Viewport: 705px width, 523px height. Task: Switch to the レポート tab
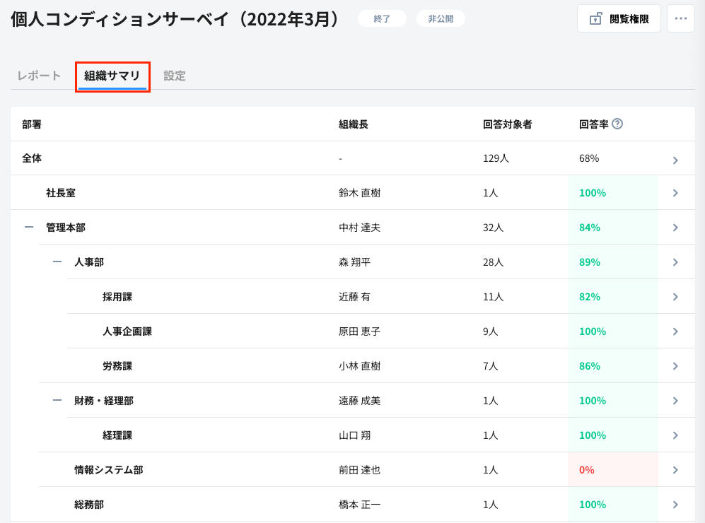37,75
